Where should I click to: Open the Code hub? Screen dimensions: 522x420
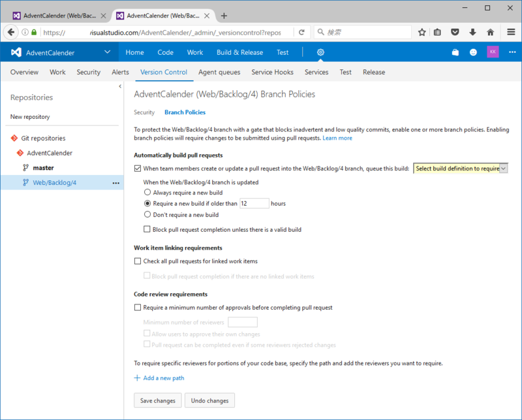pos(165,52)
